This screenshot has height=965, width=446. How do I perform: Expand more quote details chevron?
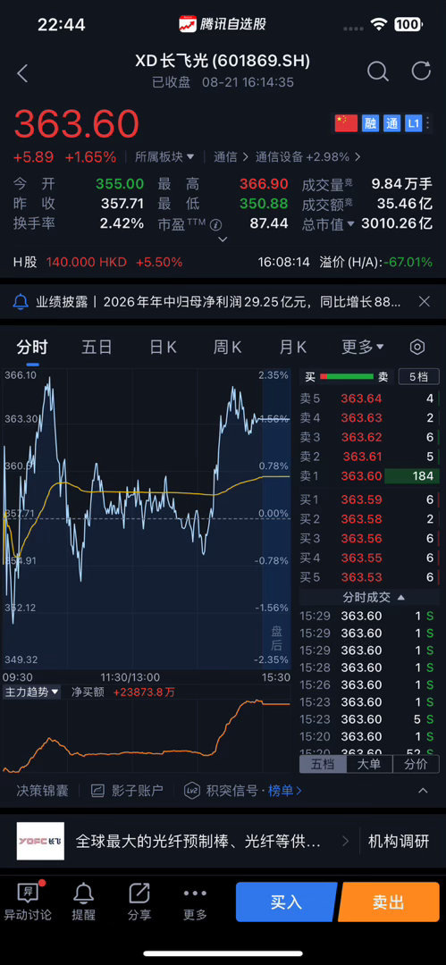[223, 239]
